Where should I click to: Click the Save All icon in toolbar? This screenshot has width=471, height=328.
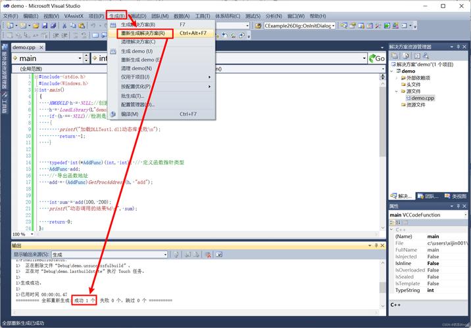(x=53, y=26)
